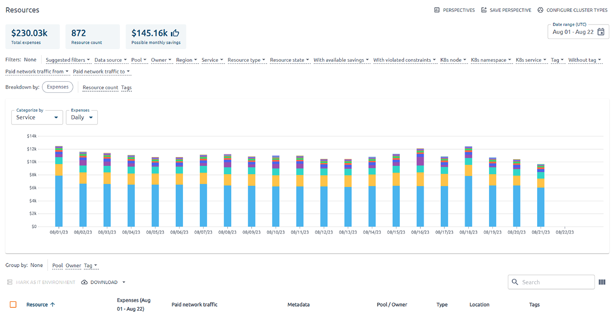
Task: Open With violated constraints filter
Action: pyautogui.click(x=405, y=60)
